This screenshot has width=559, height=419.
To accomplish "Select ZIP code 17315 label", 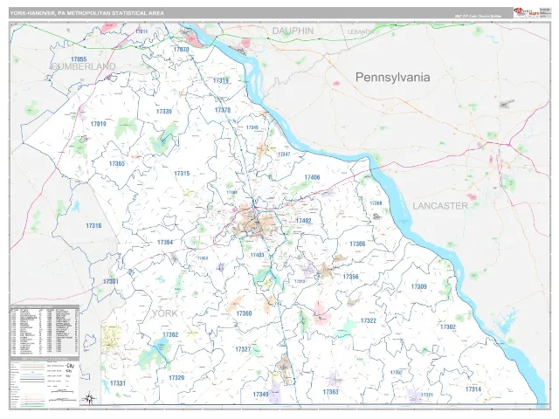I will (x=182, y=174).
